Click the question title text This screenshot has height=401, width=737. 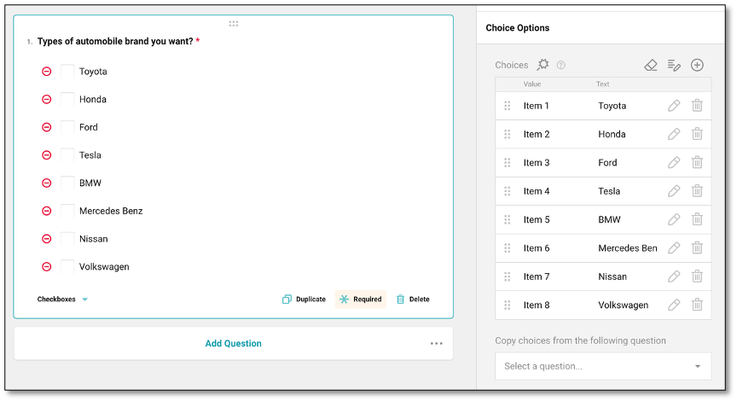(x=115, y=41)
